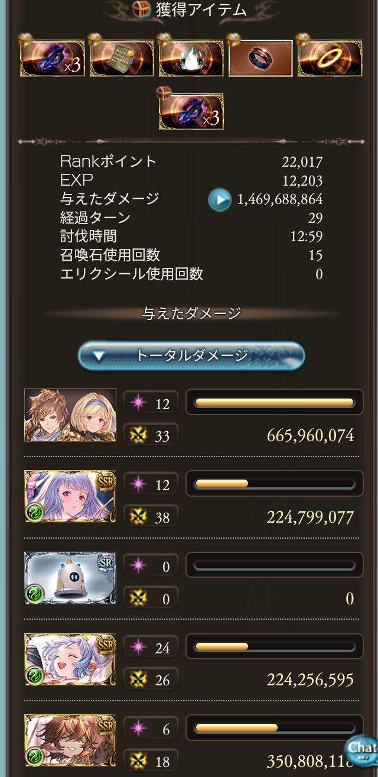Screen dimensions: 378x777
Task: Click the SR white bell robot portrait
Action: [x=70, y=578]
